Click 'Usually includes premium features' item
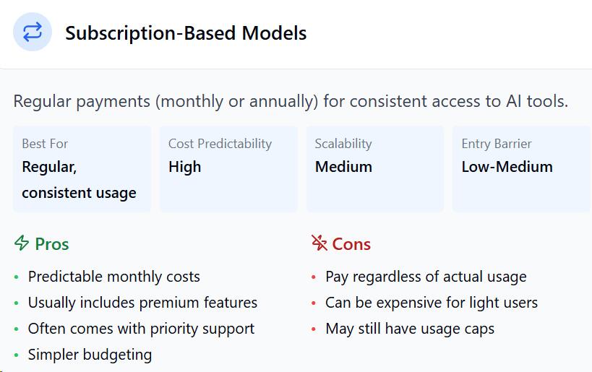The width and height of the screenshot is (592, 372). click(142, 303)
